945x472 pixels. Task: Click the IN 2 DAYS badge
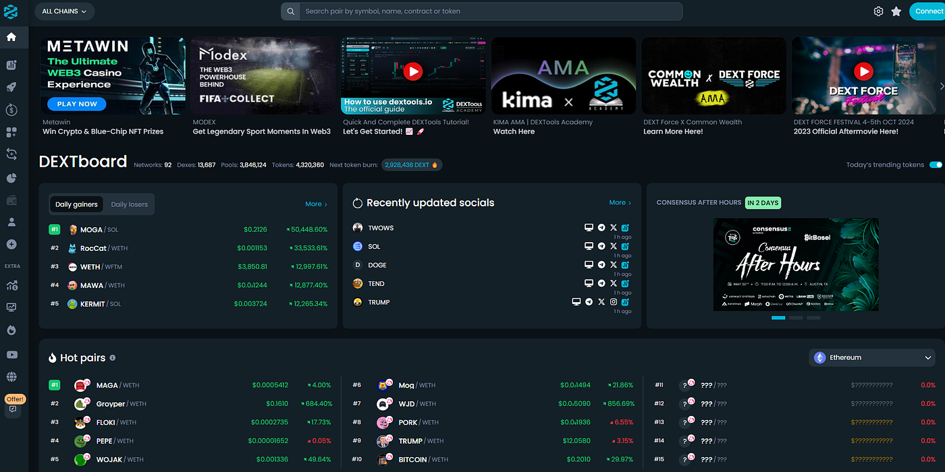(x=763, y=202)
